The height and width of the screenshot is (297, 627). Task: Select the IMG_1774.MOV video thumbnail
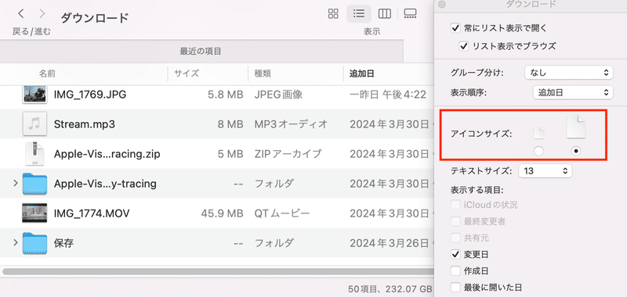point(34,213)
